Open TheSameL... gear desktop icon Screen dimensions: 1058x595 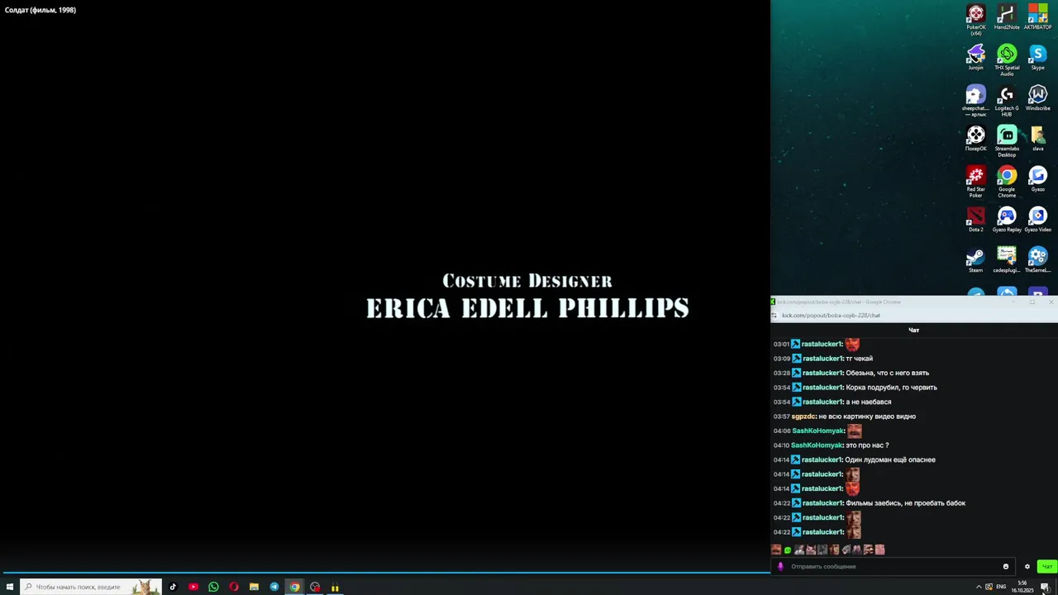click(1037, 260)
